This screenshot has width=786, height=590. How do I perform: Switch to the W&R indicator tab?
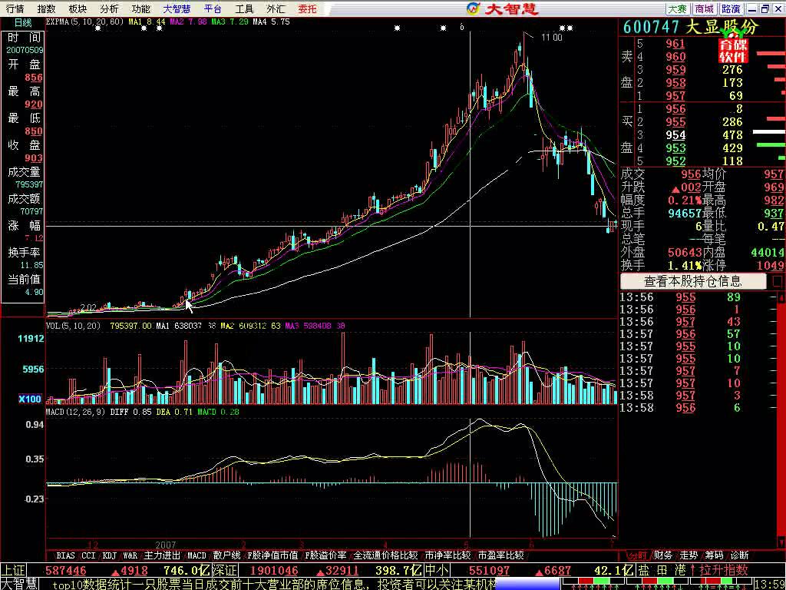130,555
